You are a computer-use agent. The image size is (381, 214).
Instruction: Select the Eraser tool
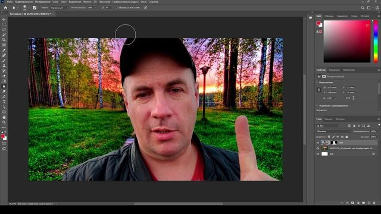[4, 76]
